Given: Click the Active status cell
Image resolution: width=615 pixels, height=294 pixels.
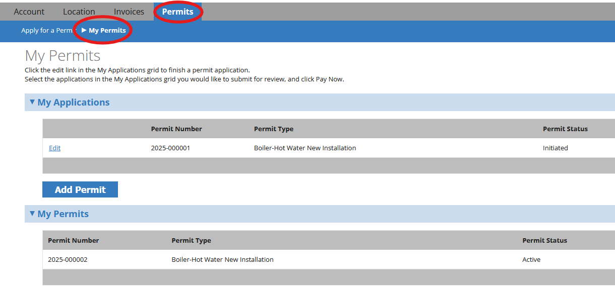Looking at the screenshot, I should click(531, 260).
